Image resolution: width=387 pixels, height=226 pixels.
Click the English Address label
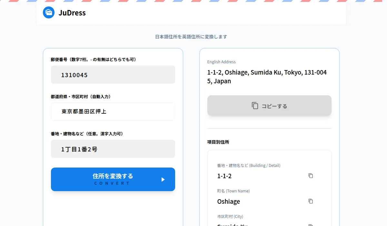point(222,62)
